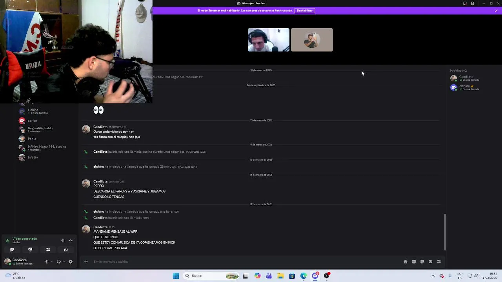Open Copilot from taskbar

coord(257,276)
